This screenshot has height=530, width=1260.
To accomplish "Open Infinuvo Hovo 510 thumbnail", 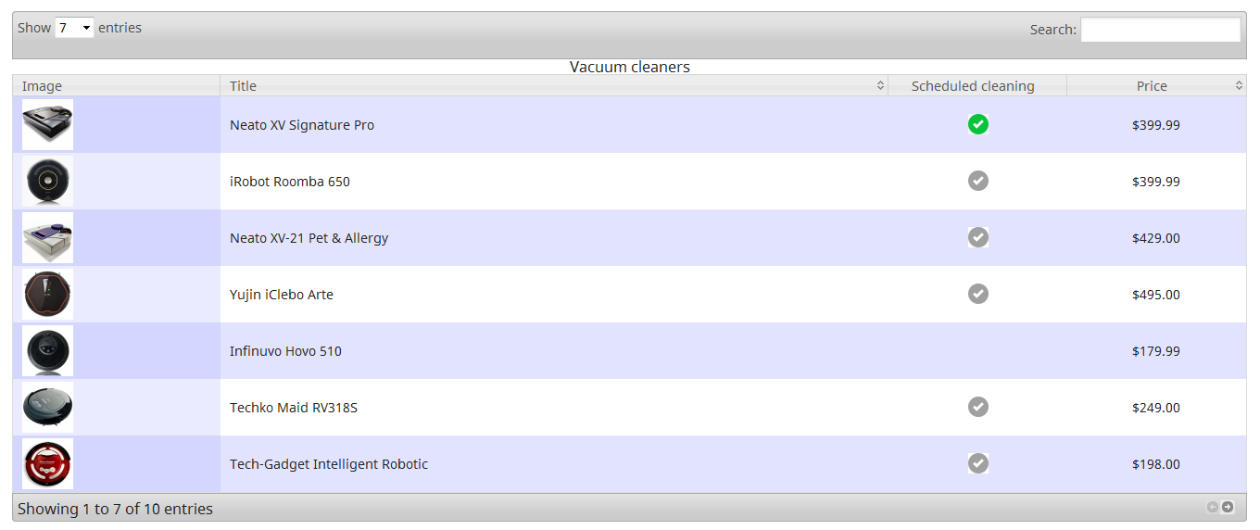I will click(x=48, y=351).
